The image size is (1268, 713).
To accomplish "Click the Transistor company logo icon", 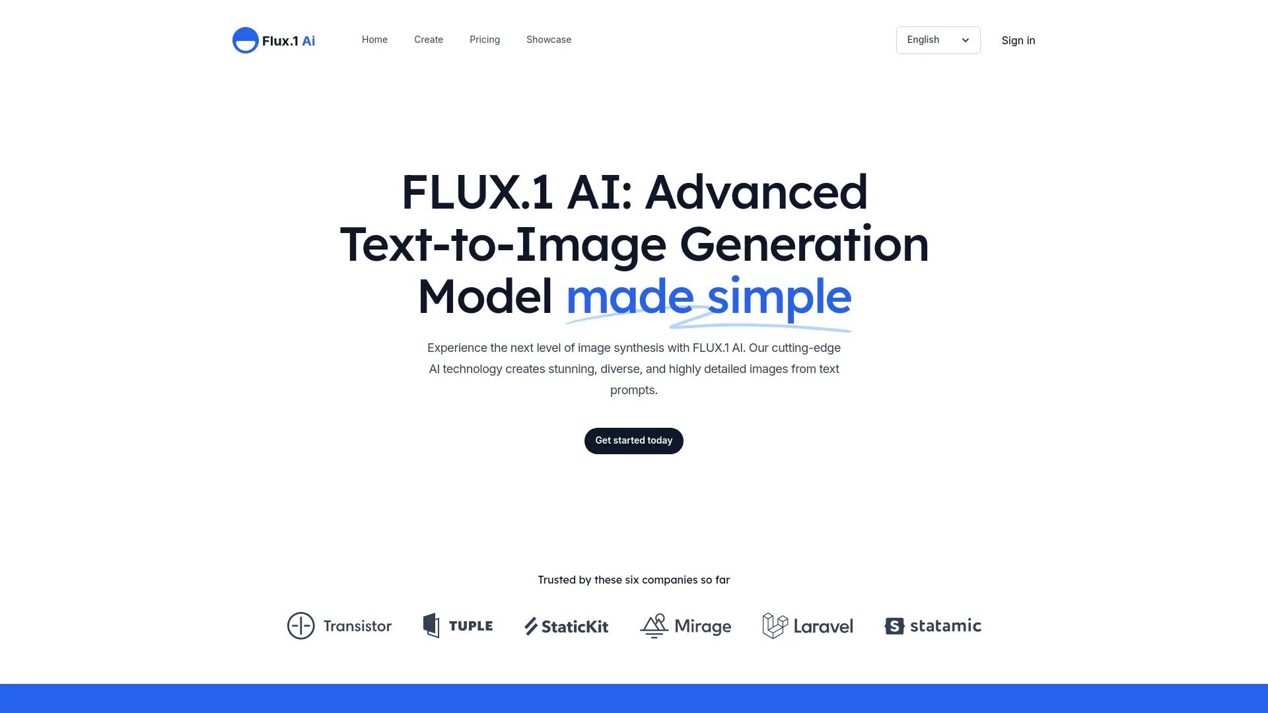I will pos(300,625).
